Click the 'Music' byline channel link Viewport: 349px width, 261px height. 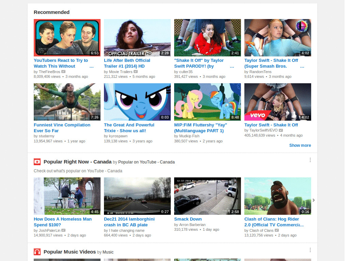click(108, 252)
